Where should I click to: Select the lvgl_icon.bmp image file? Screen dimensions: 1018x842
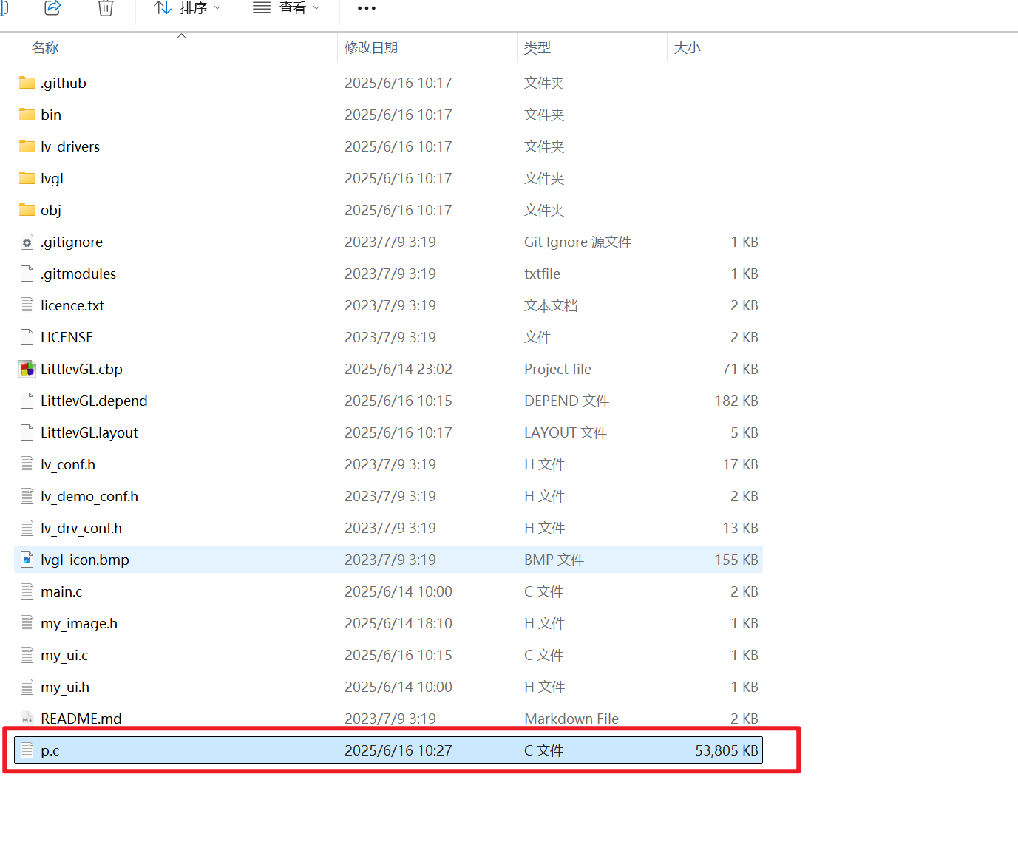click(x=85, y=560)
